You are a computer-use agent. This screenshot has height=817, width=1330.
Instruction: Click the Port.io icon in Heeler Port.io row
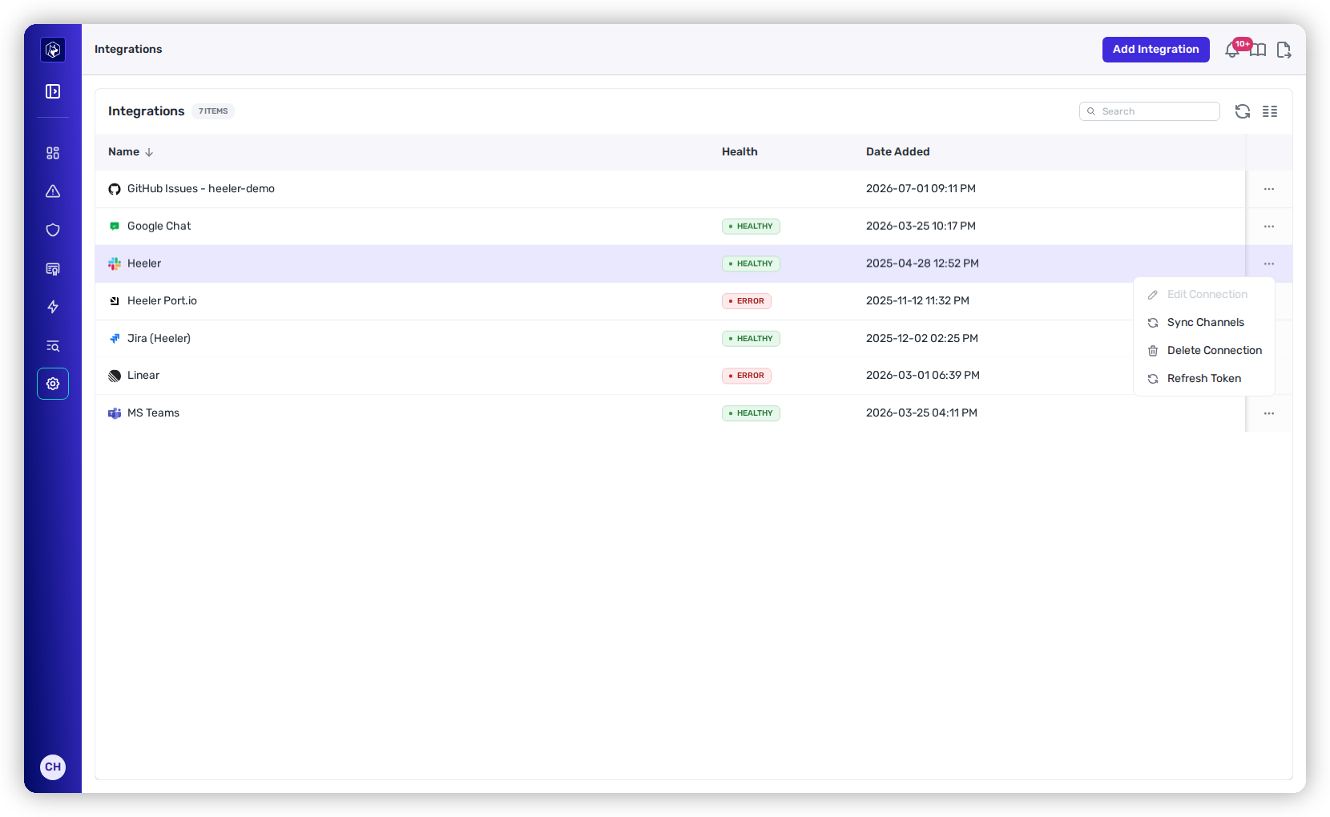click(x=115, y=301)
